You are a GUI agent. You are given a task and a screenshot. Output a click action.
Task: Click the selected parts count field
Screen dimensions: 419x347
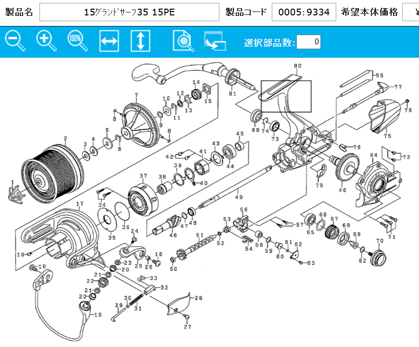point(308,42)
